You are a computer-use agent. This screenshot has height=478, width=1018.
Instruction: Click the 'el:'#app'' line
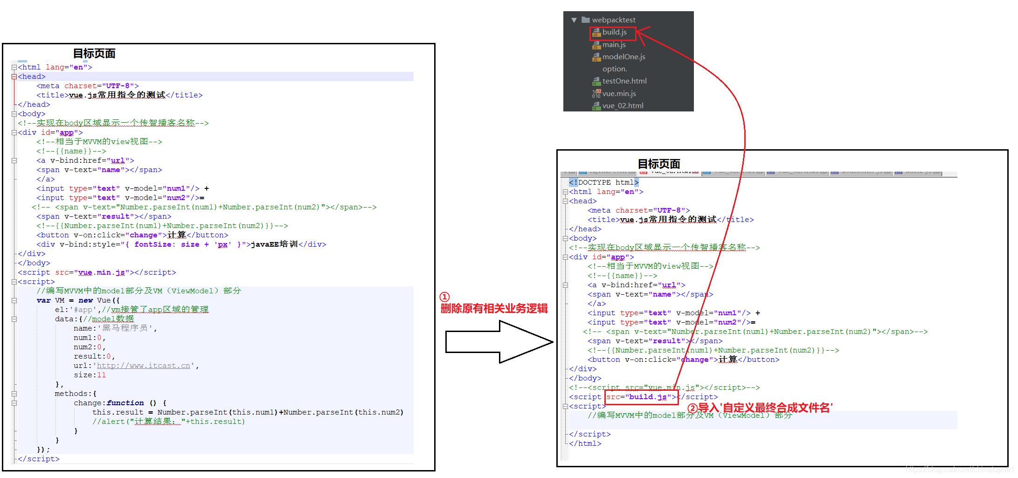(132, 310)
